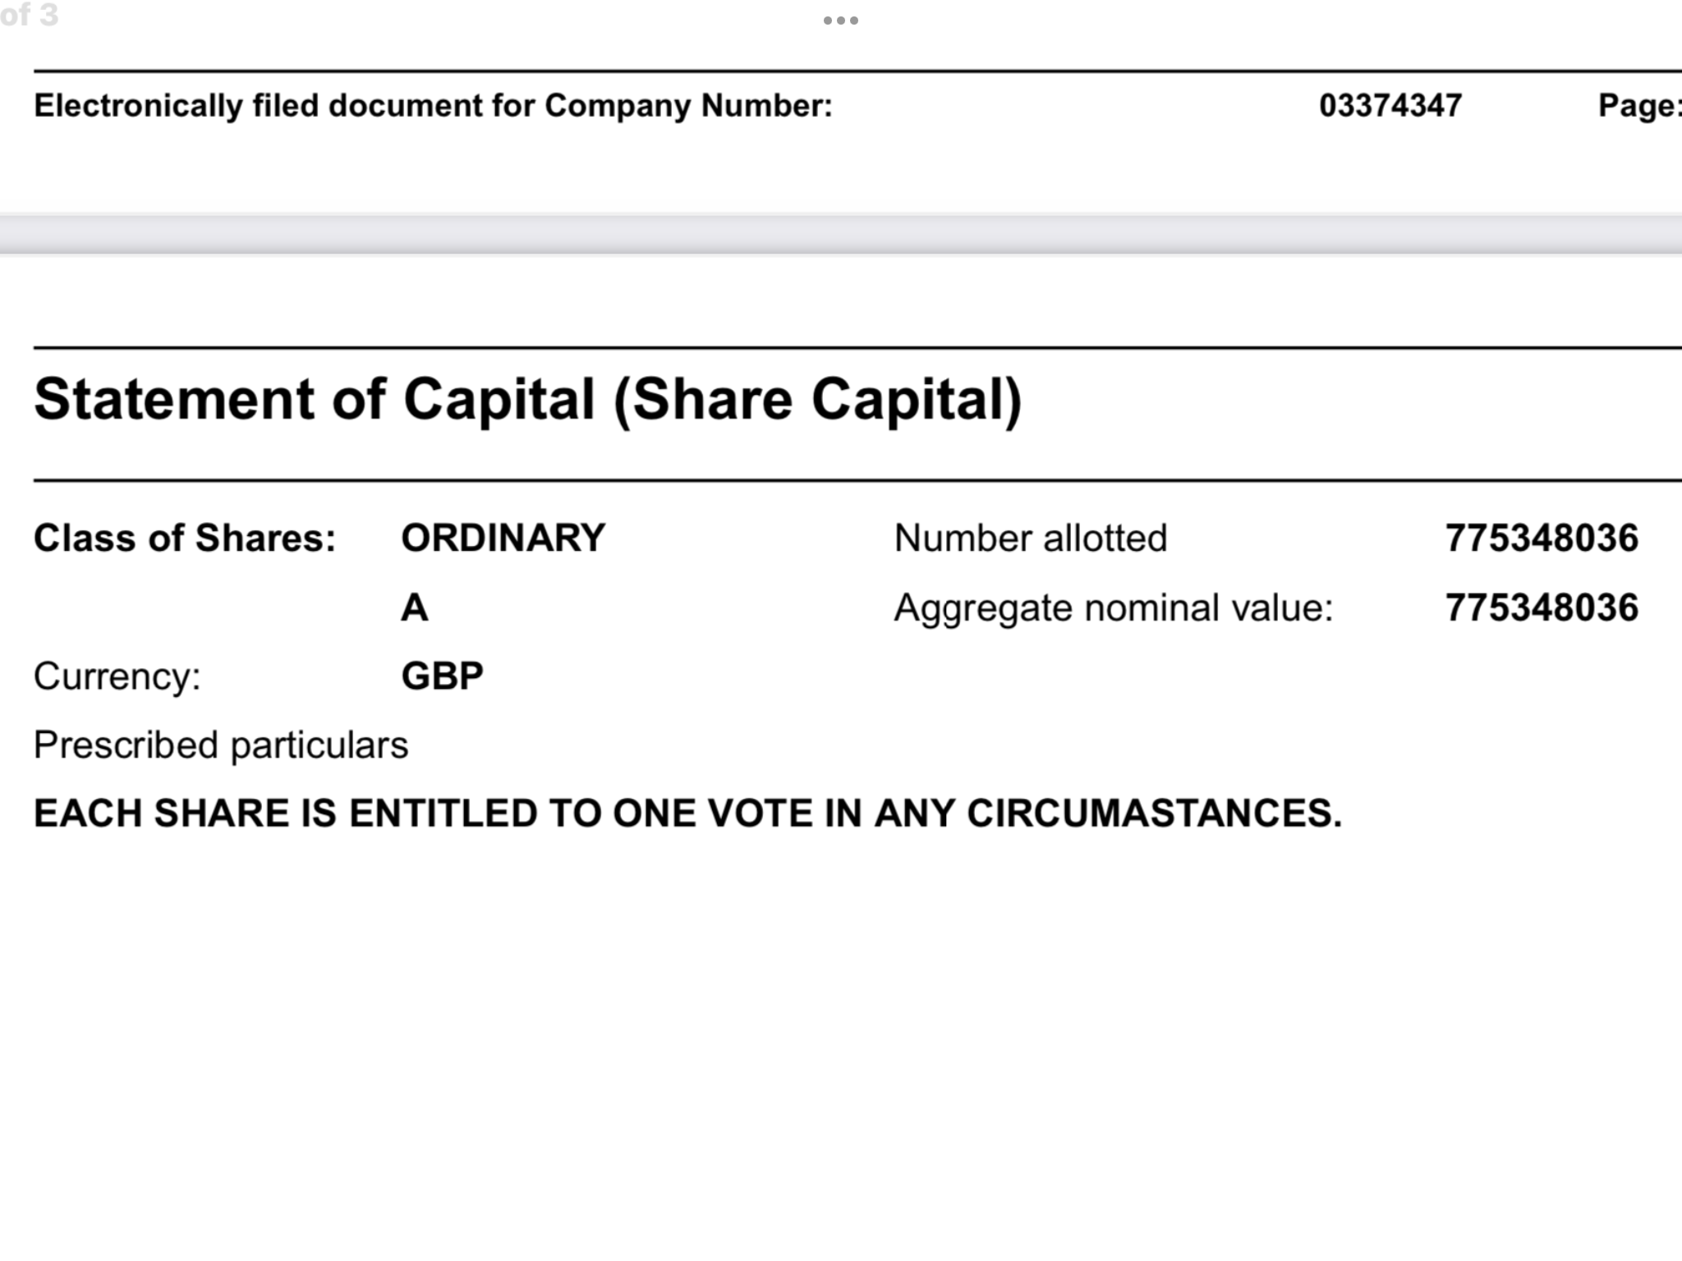The height and width of the screenshot is (1261, 1682).
Task: Select the ORDINARY share class text
Action: click(503, 539)
